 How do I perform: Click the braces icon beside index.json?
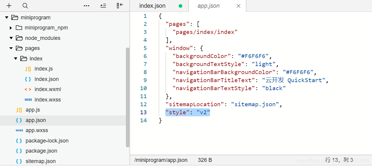tap(28, 79)
